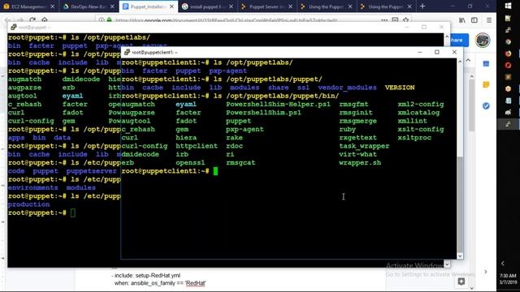The image size is (520, 292).
Task: Expand hidden side panel chevron at bottom right
Action: click(486, 272)
